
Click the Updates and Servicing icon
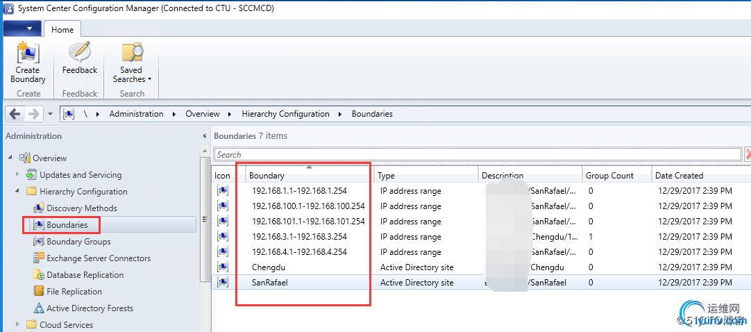pyautogui.click(x=32, y=175)
